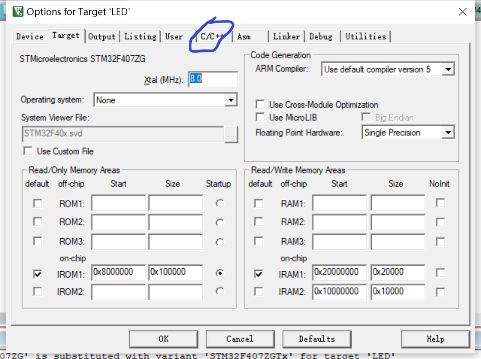Viewport: 481px width, 359px height.
Task: Check the Use Custom File option
Action: click(x=28, y=151)
